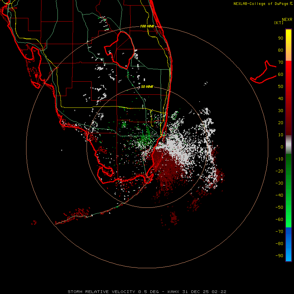The width and height of the screenshot is (294, 294).
Task: Click the 50 NMI range ring label
Action: [x=147, y=87]
